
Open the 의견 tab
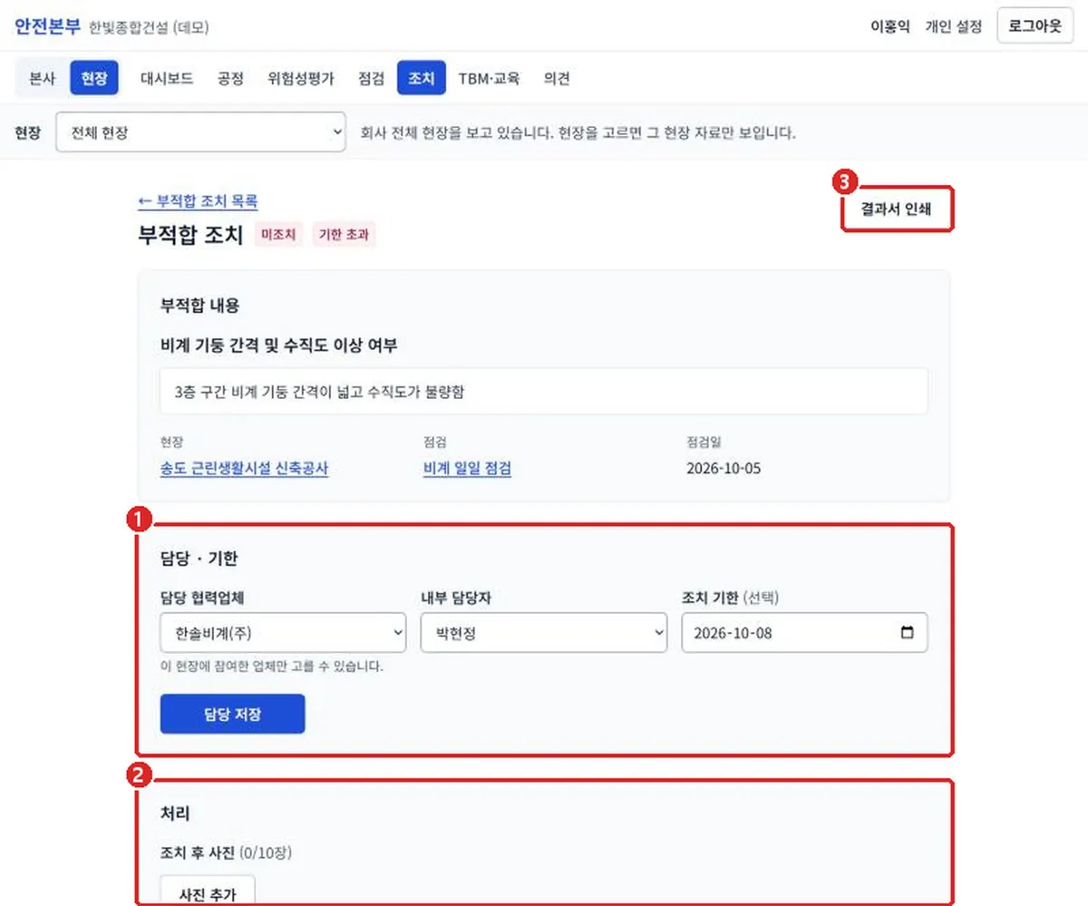pyautogui.click(x=557, y=78)
